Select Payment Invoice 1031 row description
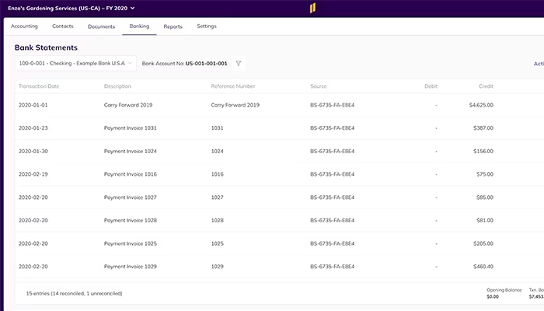 click(x=131, y=128)
